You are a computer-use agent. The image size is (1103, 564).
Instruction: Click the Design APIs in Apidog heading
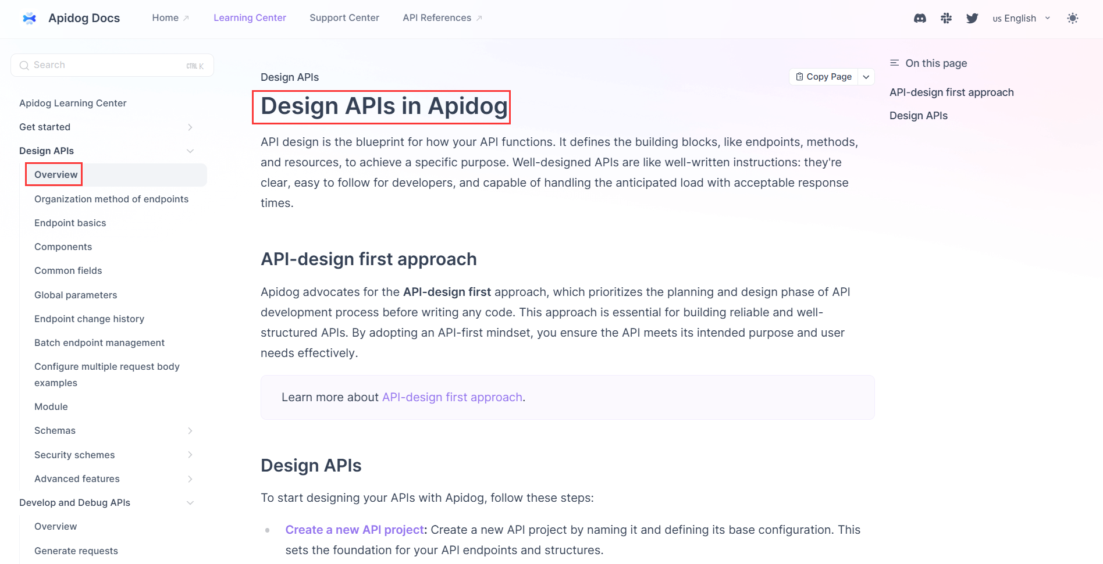click(384, 106)
